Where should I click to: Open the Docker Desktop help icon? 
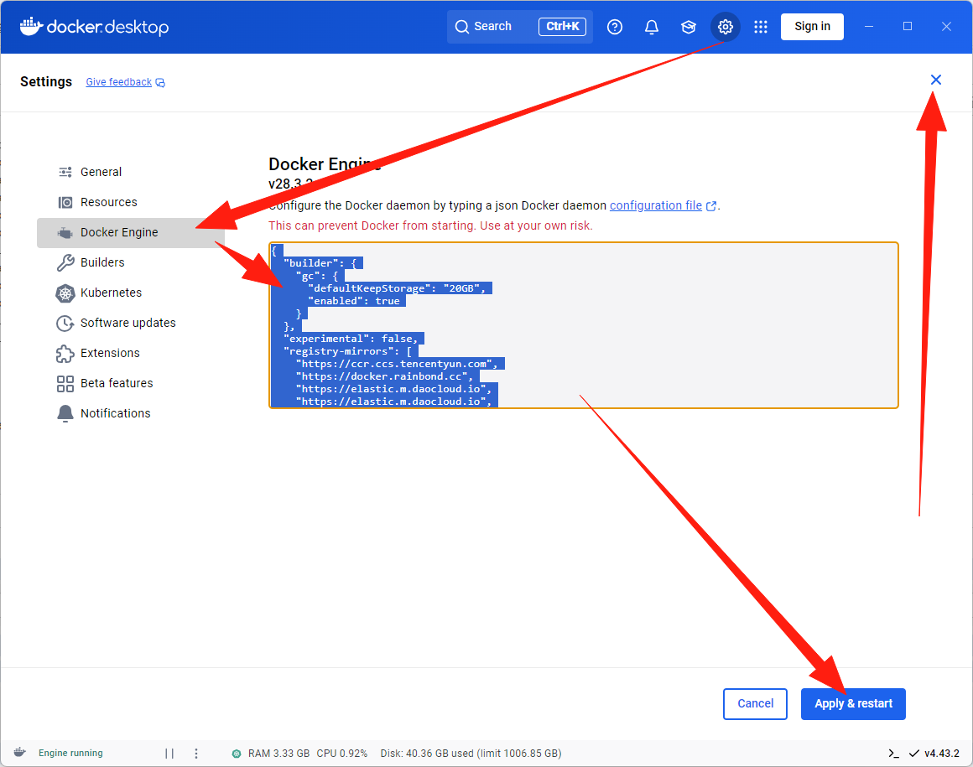pos(614,27)
